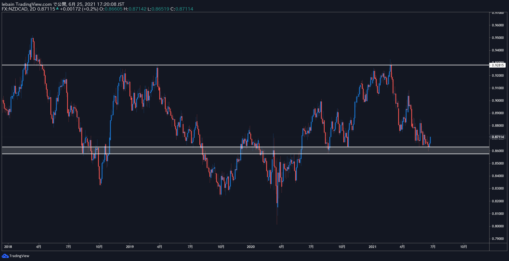Click the TradingView cloud logo icon
Viewport: 509px width, 261px height.
point(5,256)
